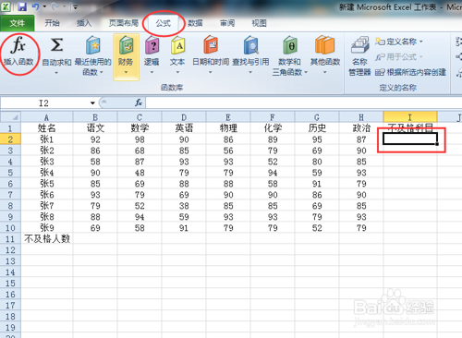Select row 15 header
This screenshot has width=462, height=338.
tap(10, 284)
